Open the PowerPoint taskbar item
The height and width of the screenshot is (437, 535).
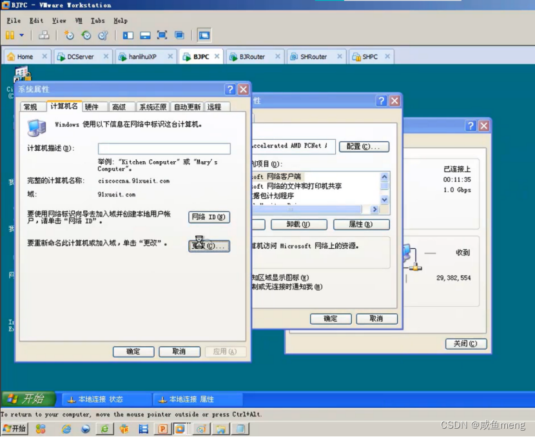162,429
